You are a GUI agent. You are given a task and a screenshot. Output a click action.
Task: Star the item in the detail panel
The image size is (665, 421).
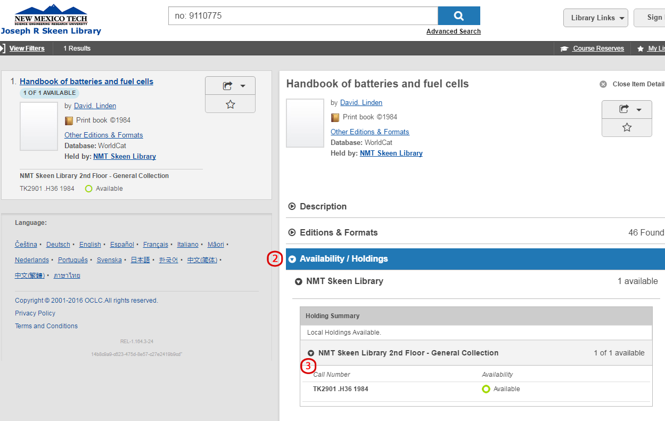(627, 128)
